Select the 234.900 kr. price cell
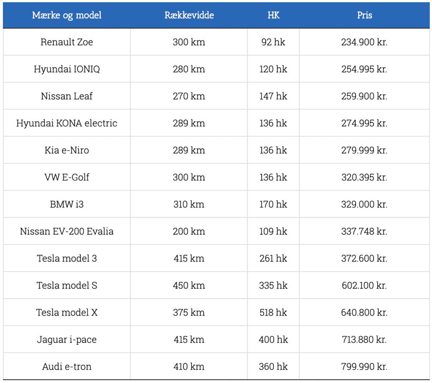 point(364,42)
